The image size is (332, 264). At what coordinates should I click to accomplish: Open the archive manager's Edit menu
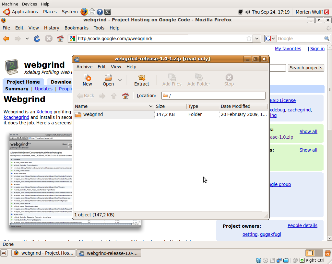click(101, 67)
